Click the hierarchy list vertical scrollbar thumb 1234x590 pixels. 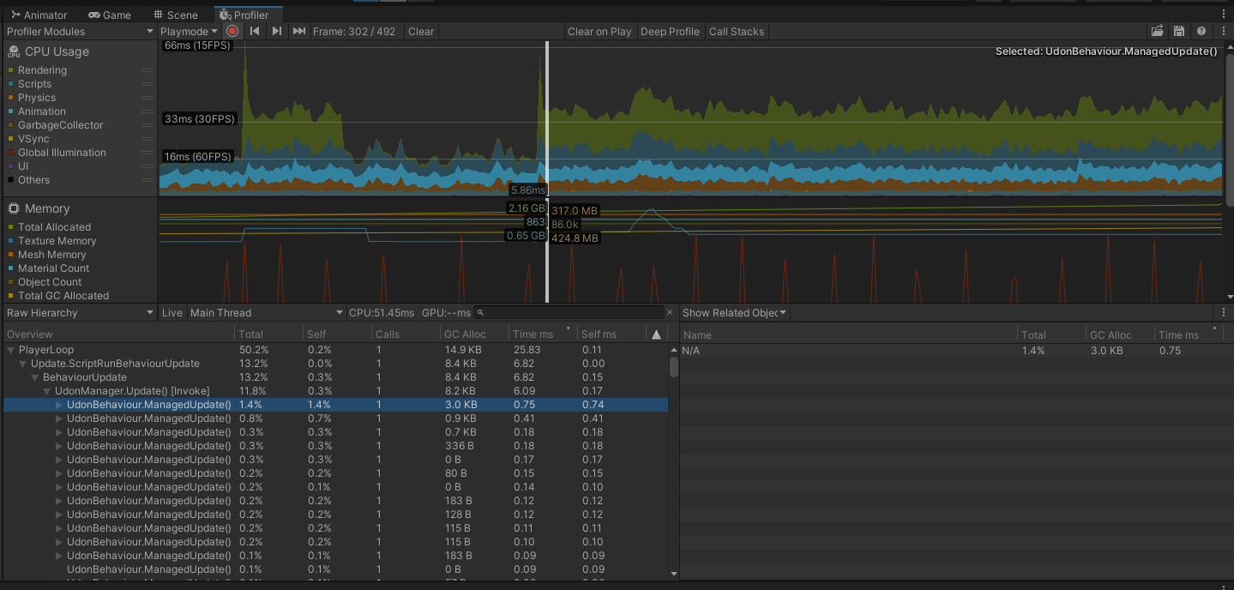tap(674, 367)
